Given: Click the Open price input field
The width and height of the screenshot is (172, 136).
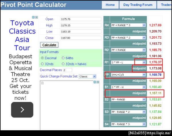Looking at the screenshot, I should click(81, 19).
